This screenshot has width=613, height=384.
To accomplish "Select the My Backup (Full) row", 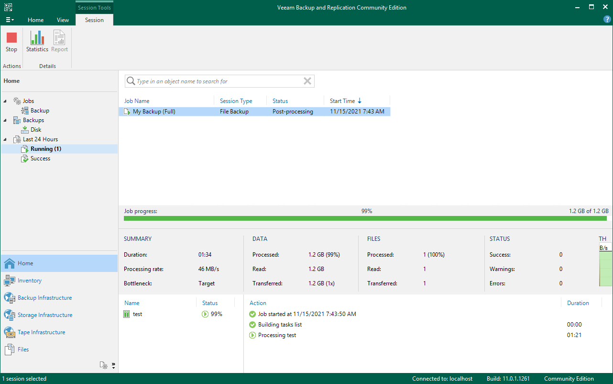I will (x=254, y=112).
